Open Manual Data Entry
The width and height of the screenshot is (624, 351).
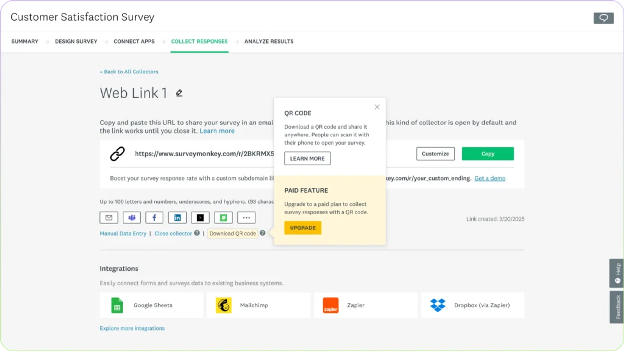(x=123, y=233)
